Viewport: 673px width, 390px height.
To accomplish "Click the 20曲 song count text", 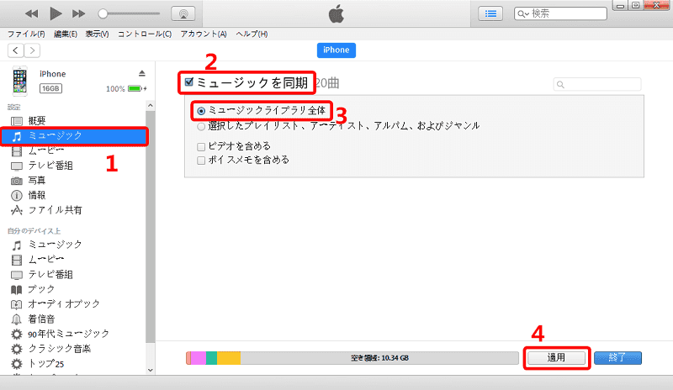I will 327,83.
